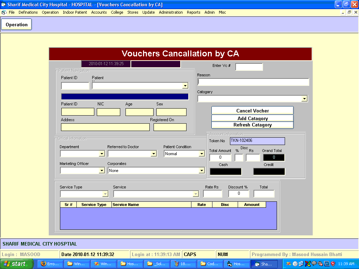Switch to the '18....' taskbar item
359x269 pixels.
point(183,264)
